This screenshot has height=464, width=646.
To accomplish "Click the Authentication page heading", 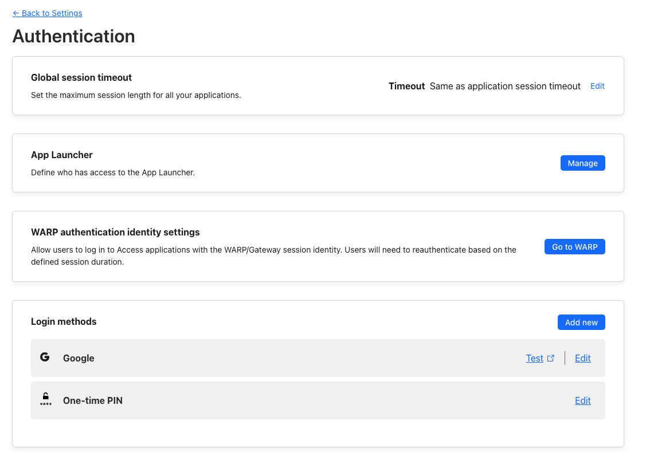I will [74, 36].
